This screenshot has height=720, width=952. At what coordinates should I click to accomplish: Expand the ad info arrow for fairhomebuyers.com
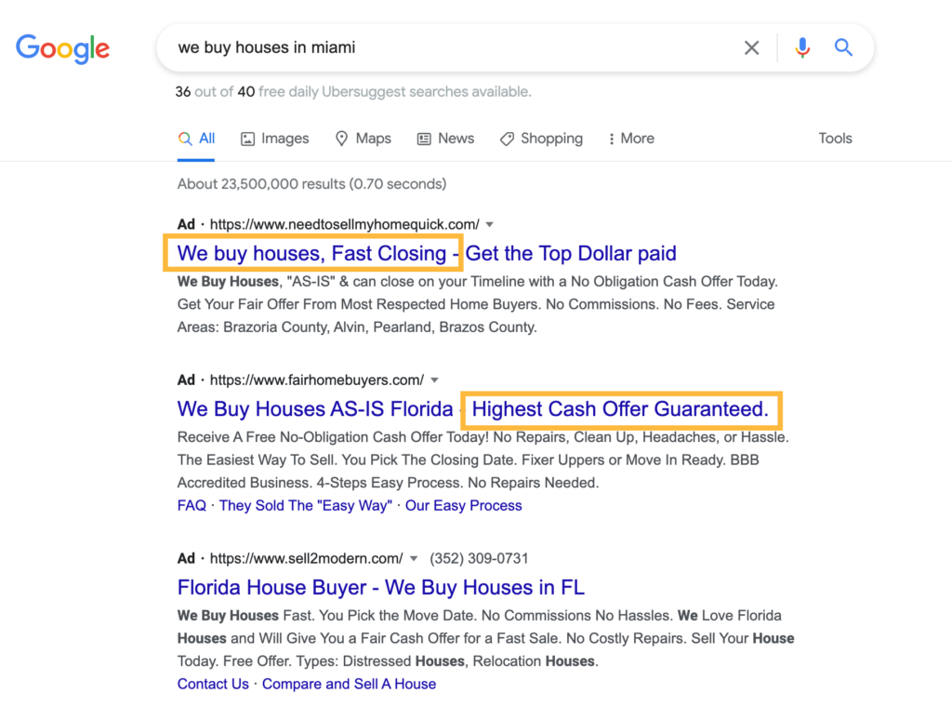coord(434,380)
